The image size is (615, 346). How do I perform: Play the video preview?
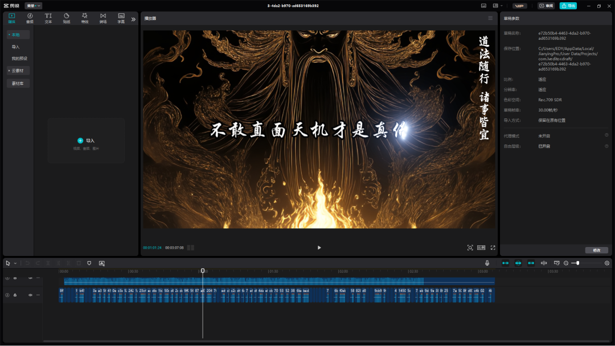319,248
